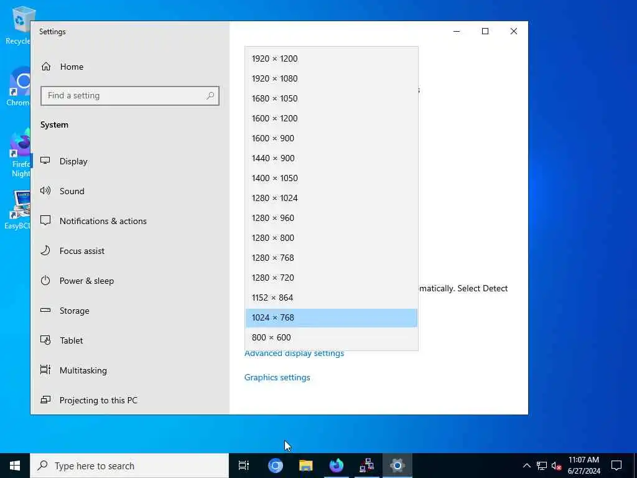The width and height of the screenshot is (637, 478).
Task: Launch Firefox Nightly from taskbar
Action: click(x=337, y=466)
